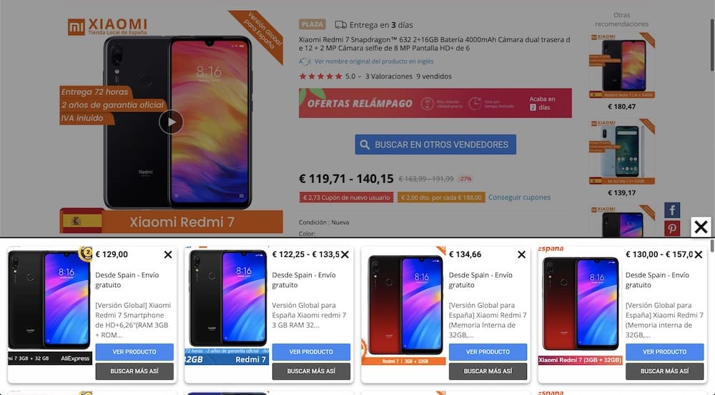This screenshot has height=395, width=715.
Task: Click Ver Producto for the € 129,00 phone
Action: click(134, 351)
